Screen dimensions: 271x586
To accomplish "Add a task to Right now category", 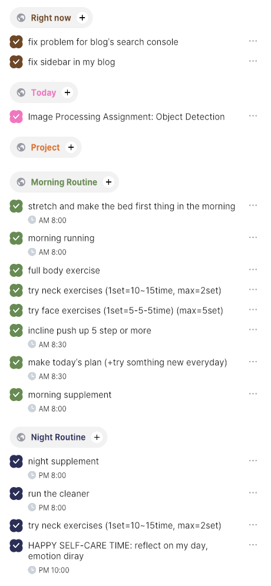I will point(82,18).
